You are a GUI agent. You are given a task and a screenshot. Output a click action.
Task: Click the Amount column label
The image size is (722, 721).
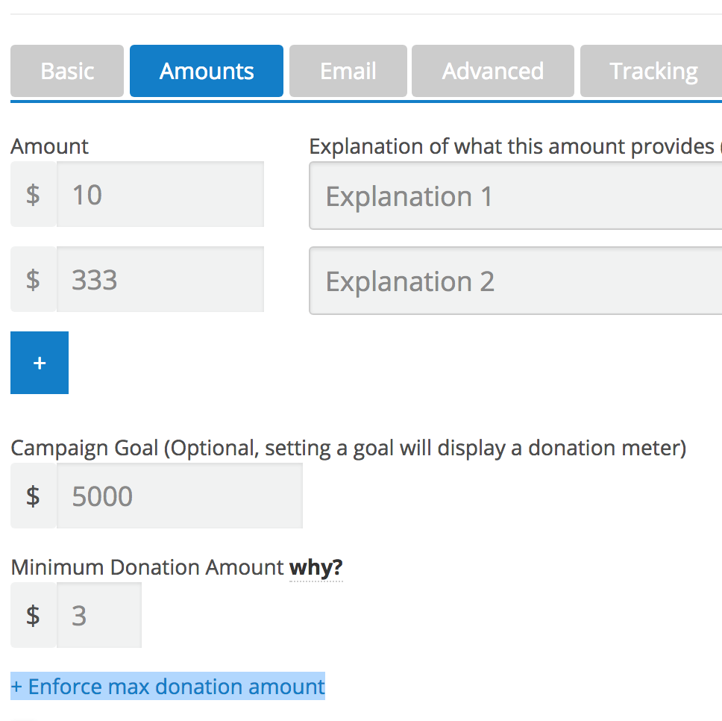tap(49, 146)
